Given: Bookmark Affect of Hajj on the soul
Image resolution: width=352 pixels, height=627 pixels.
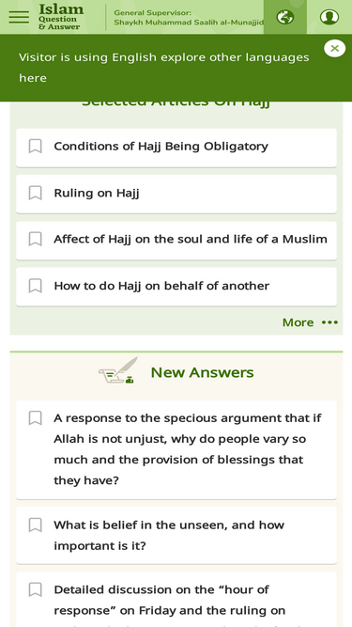Looking at the screenshot, I should click(35, 239).
